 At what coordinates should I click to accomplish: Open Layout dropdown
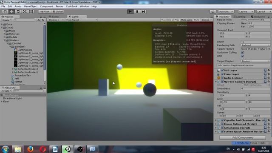click(x=263, y=11)
